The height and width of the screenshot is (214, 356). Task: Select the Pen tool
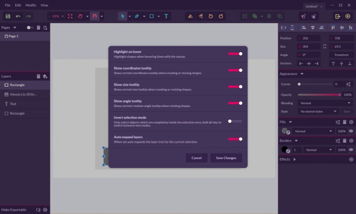(137, 16)
